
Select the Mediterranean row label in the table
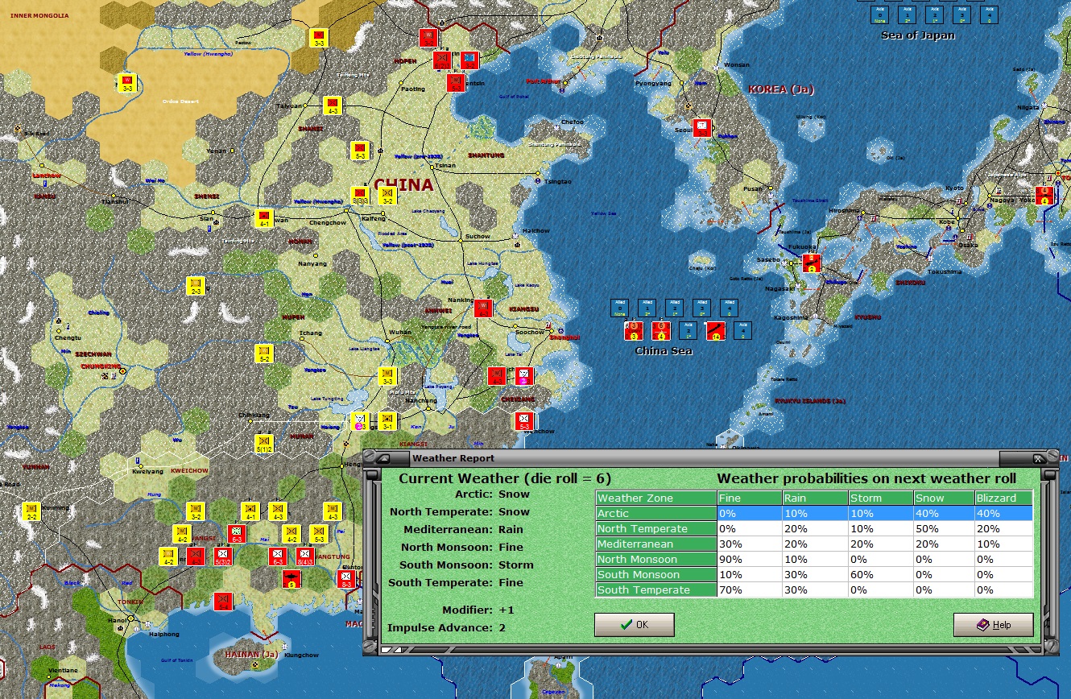tap(656, 544)
